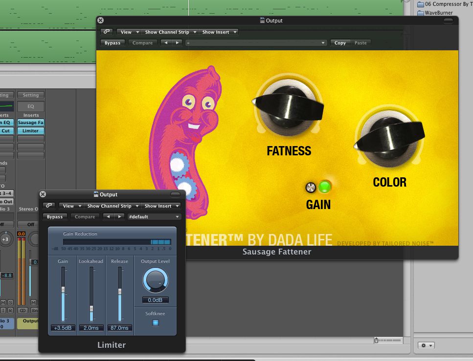Open the WaveBurner folder in browser
Viewport: 473px width, 361px height.
coord(435,13)
